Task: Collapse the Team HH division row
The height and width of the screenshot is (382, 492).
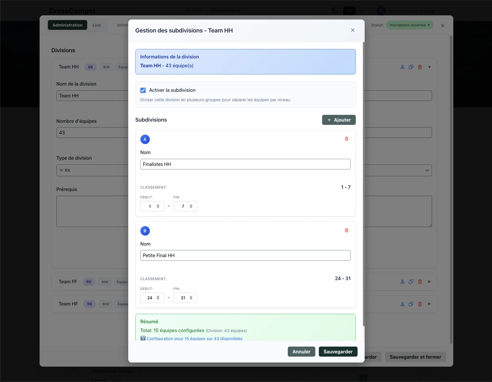Action: click(x=429, y=67)
